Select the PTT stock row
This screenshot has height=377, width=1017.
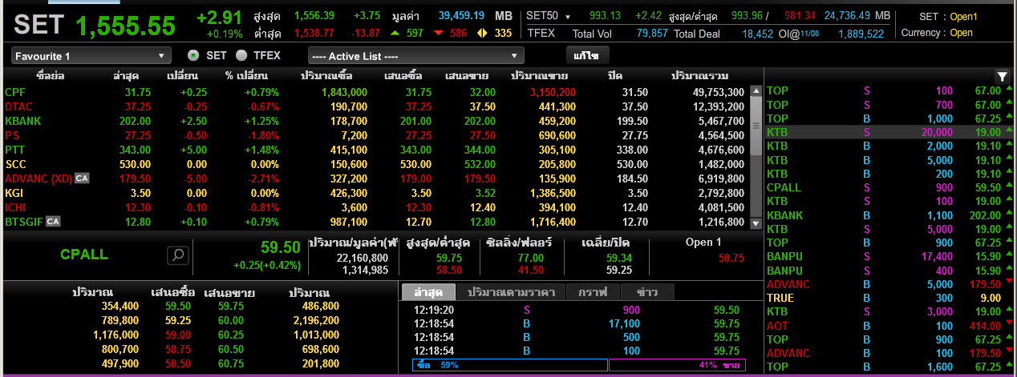pos(375,150)
